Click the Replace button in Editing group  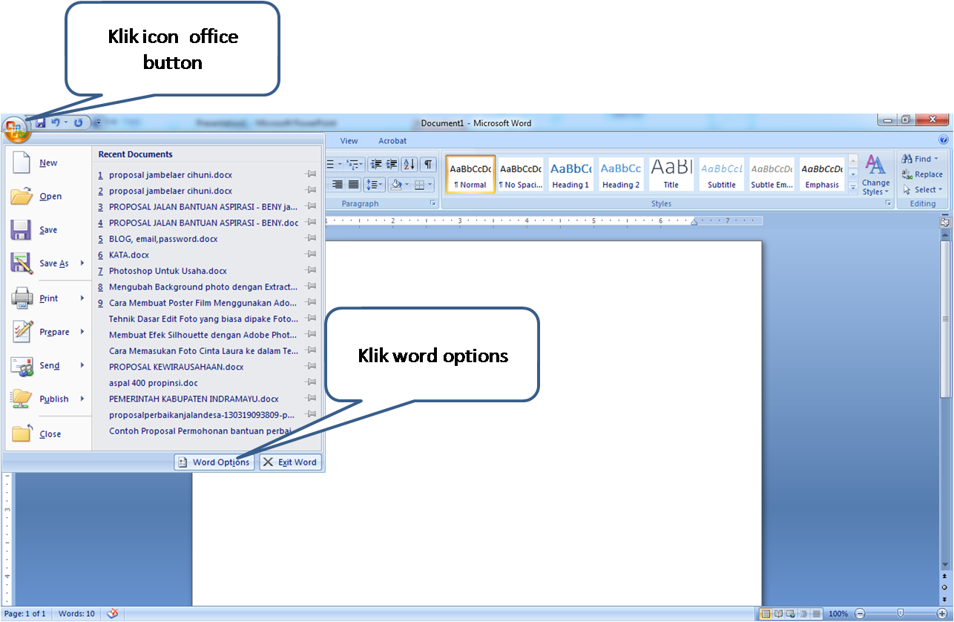pyautogui.click(x=922, y=174)
